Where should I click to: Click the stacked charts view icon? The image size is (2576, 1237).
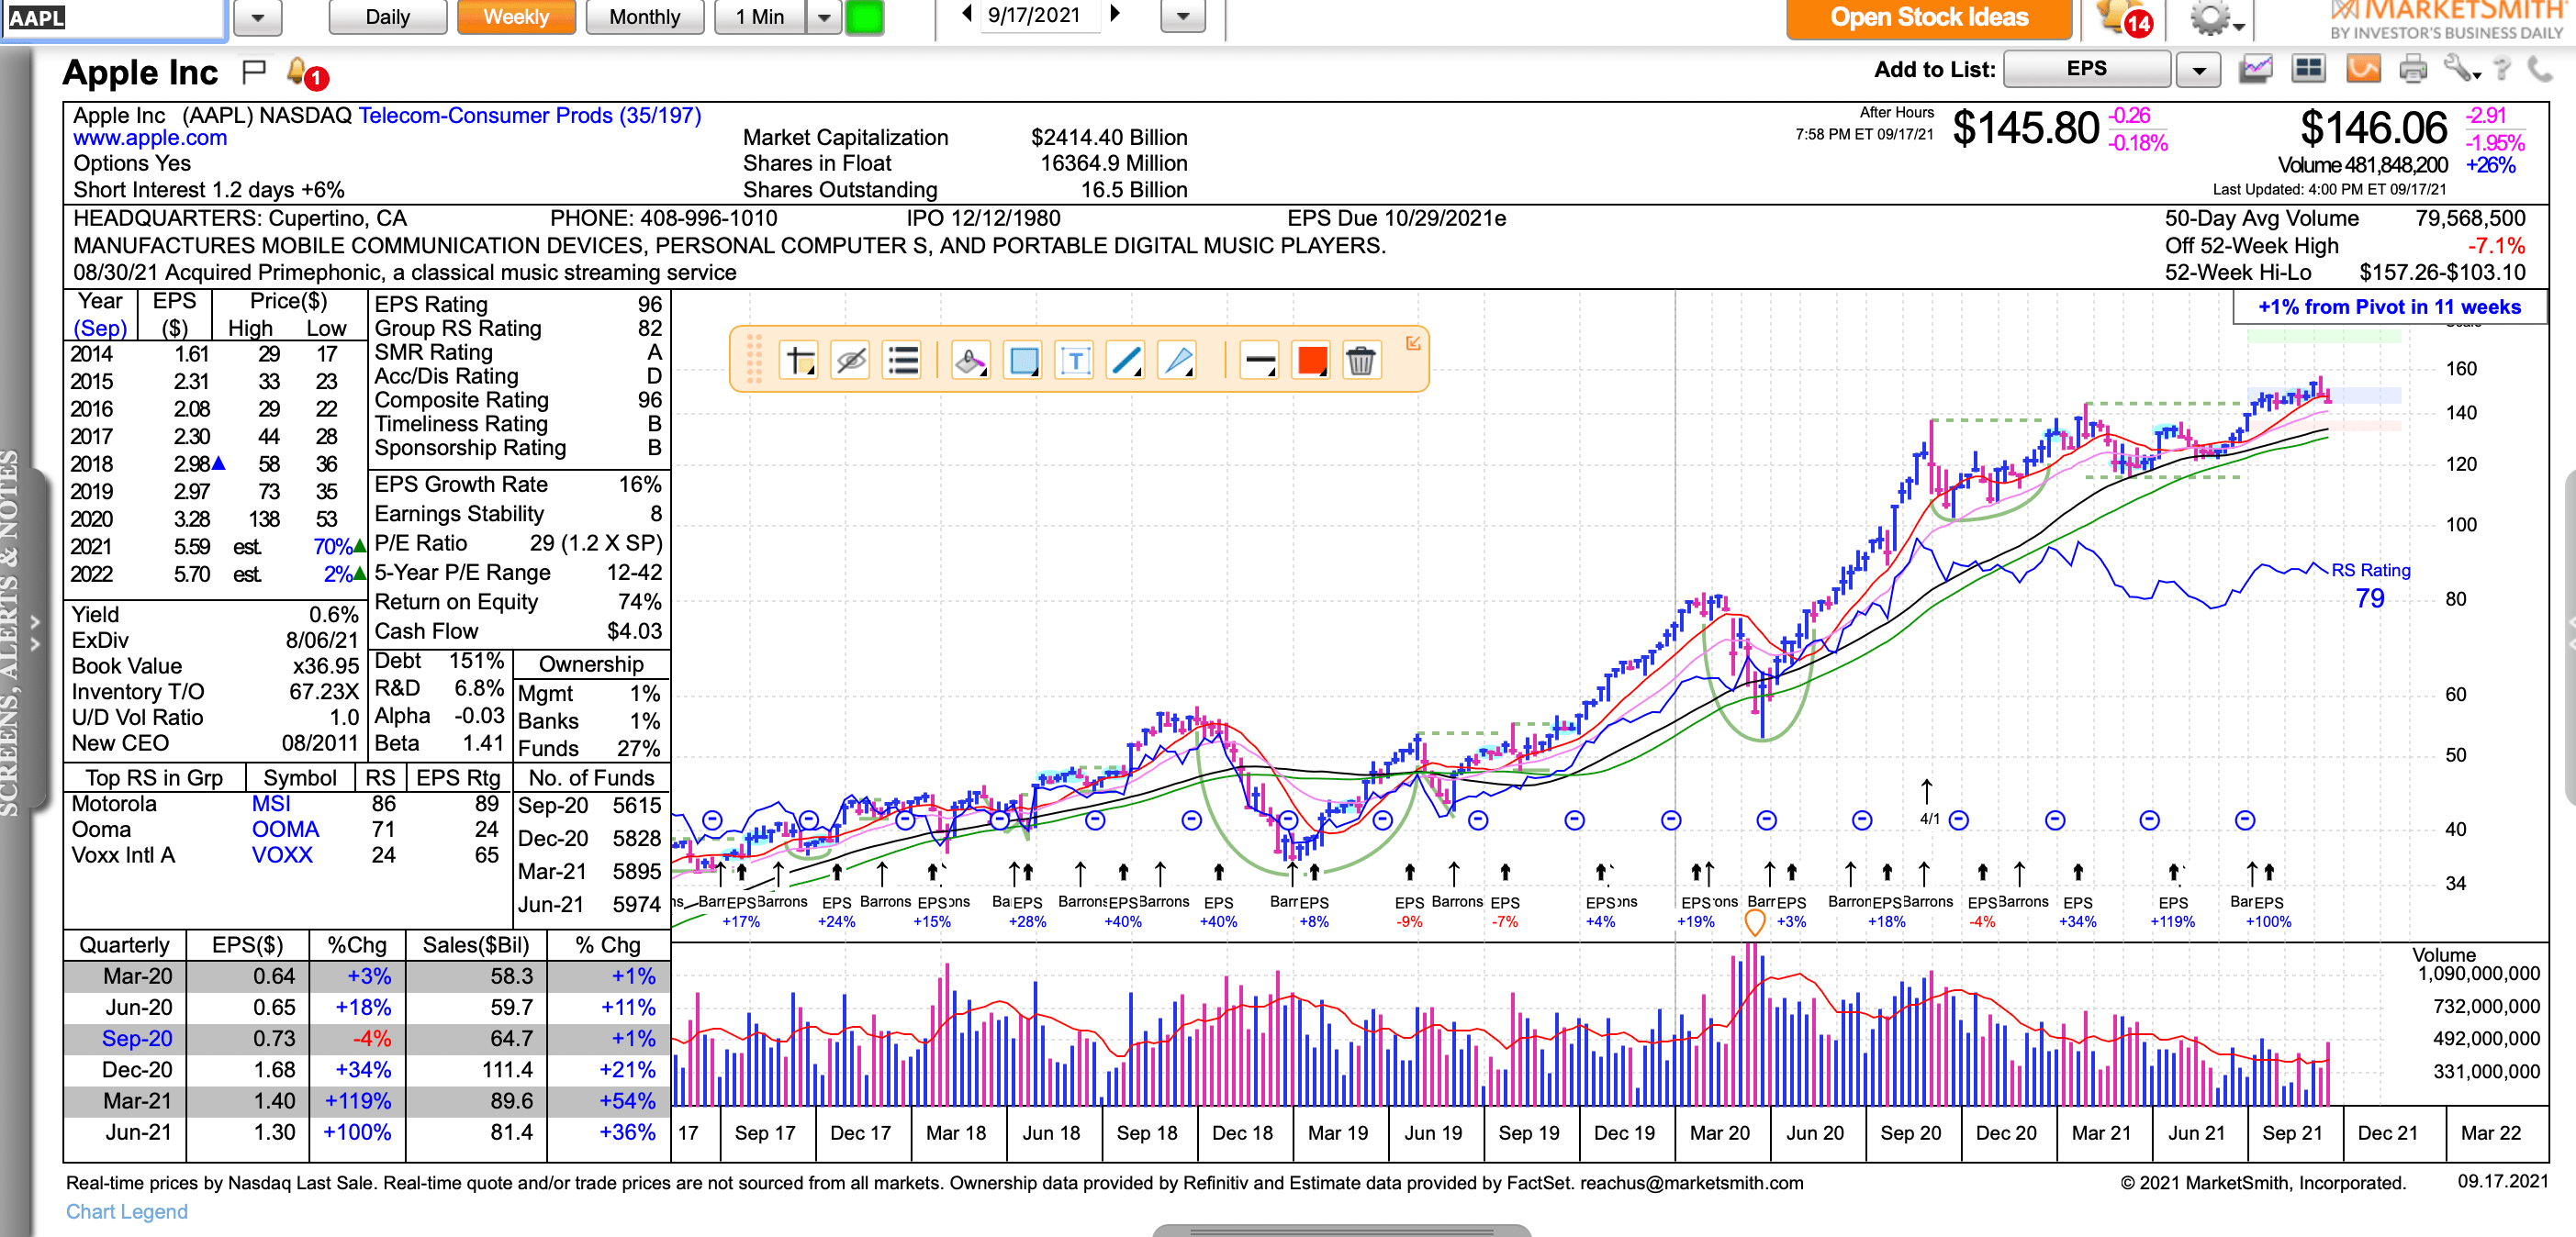[2255, 69]
